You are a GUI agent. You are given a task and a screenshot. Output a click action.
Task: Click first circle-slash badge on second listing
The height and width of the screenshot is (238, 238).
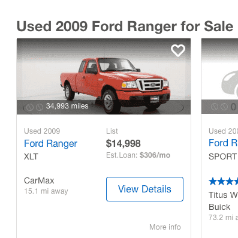[215, 107]
